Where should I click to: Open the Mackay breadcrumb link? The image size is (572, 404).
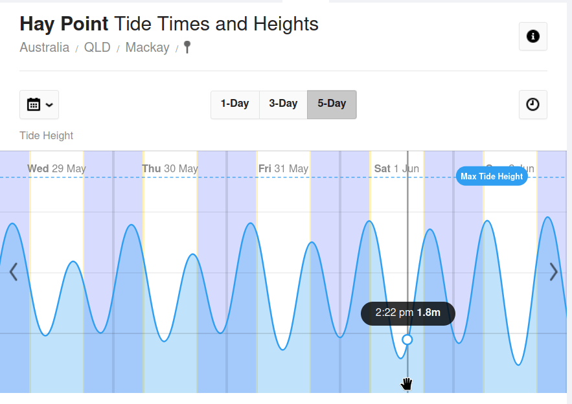point(147,47)
